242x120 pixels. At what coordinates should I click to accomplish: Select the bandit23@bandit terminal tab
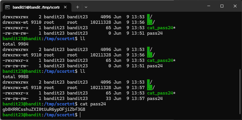[36, 7]
